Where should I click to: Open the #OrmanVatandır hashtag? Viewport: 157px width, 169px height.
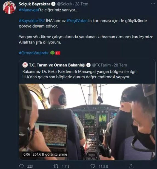click(x=34, y=53)
